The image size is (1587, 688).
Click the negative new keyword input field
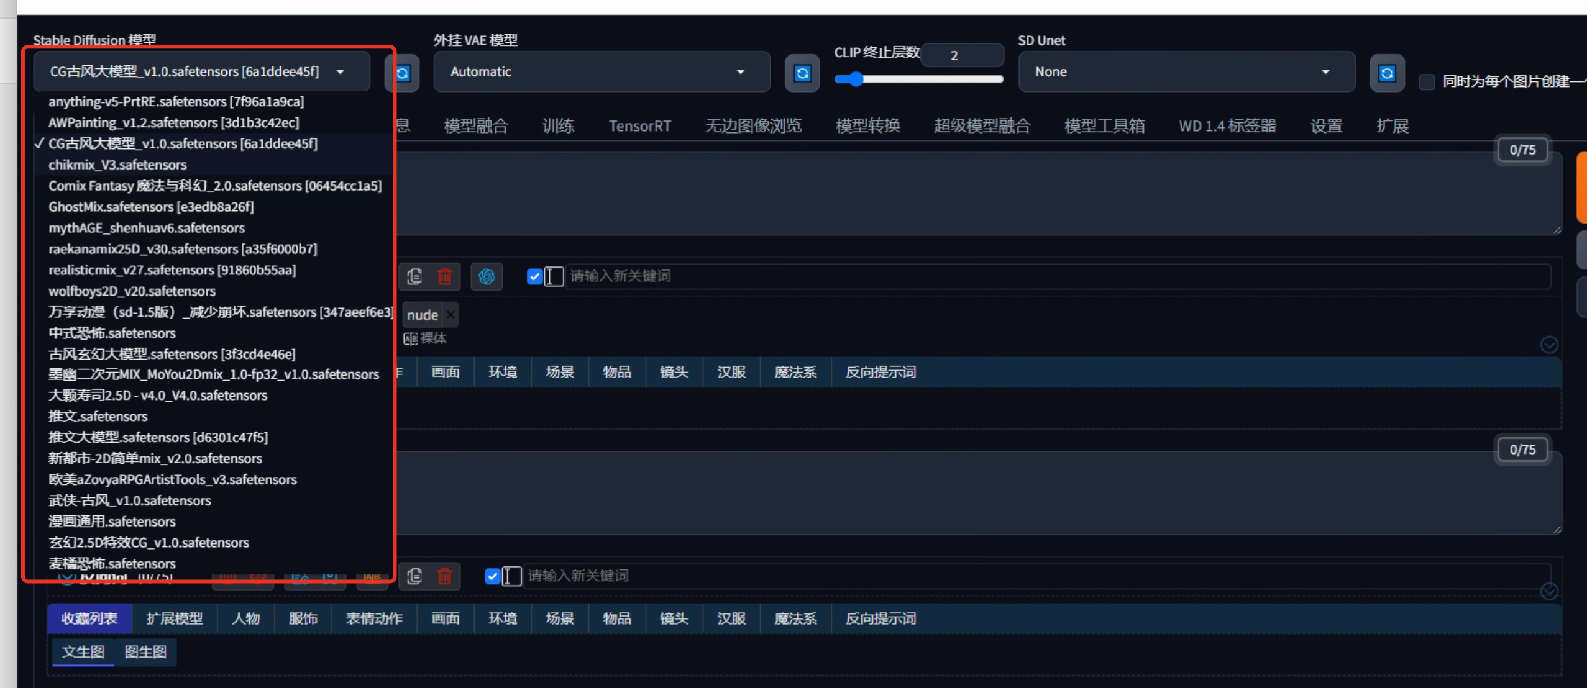point(1036,576)
